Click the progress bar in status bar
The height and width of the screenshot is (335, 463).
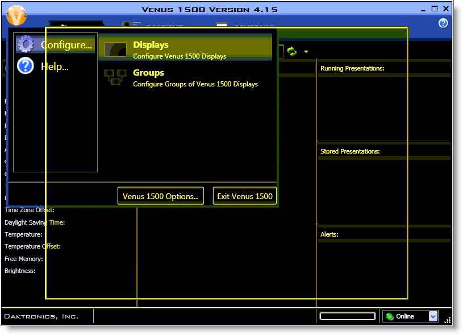point(347,316)
